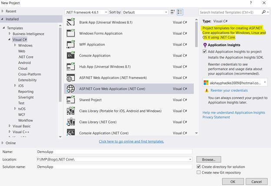
Task: Click the search magnifier icon
Action: coord(263,12)
